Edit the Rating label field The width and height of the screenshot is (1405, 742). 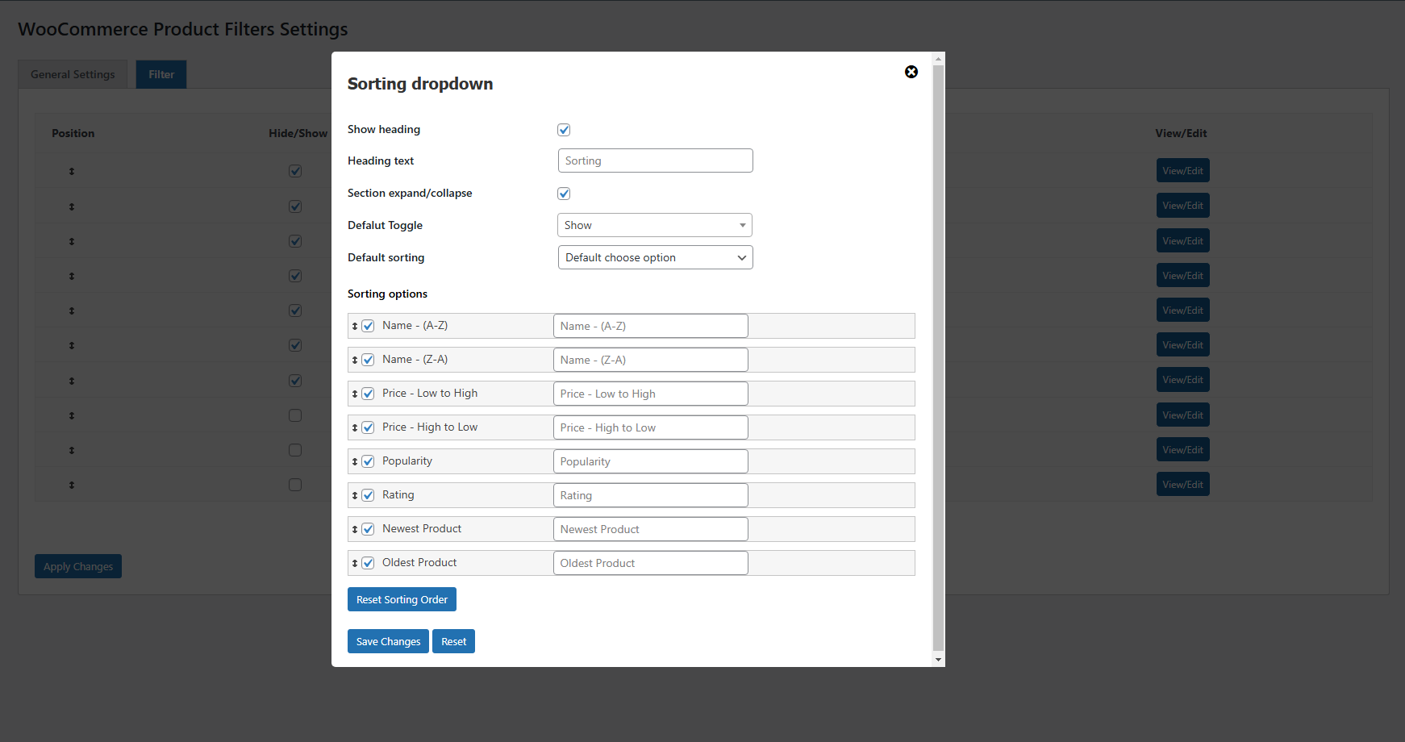tap(651, 495)
